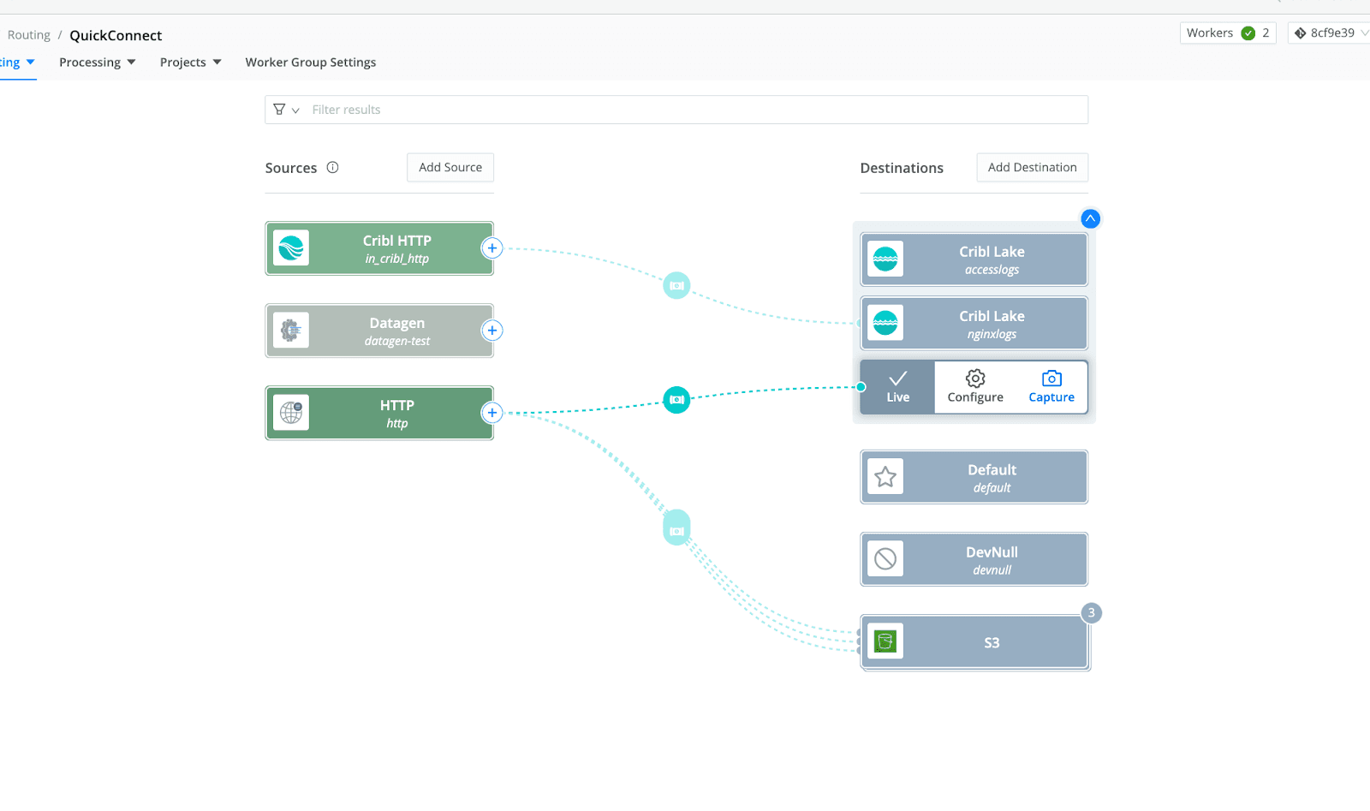Click passthru icon on S3 connection line

click(x=676, y=530)
